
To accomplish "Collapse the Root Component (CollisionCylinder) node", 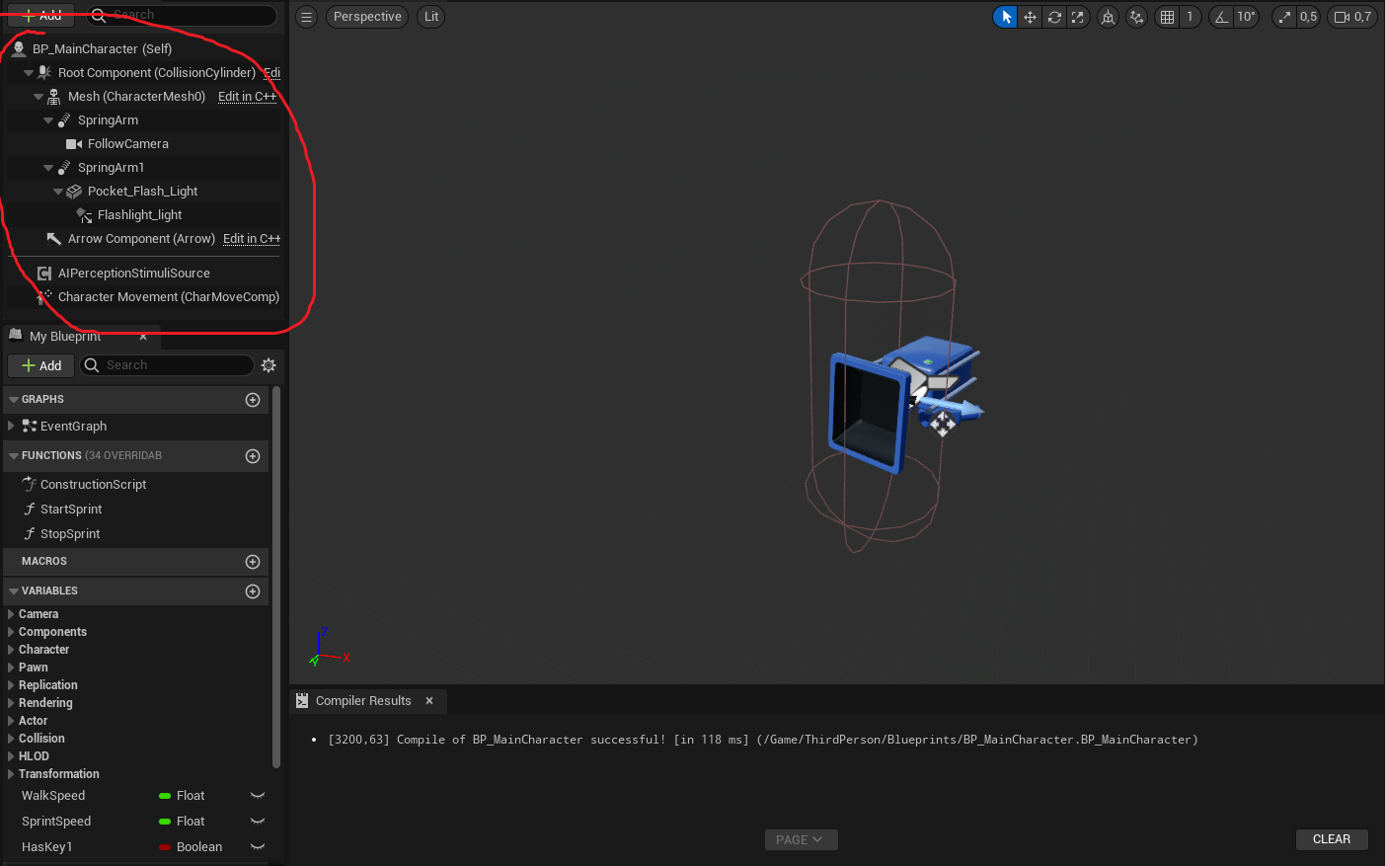I will click(29, 73).
